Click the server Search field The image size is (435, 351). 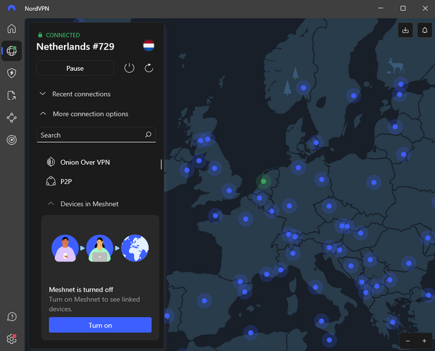point(90,135)
